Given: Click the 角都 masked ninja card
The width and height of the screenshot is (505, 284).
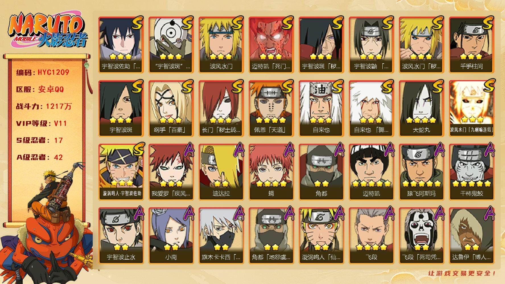Looking at the screenshot, I should click(321, 172).
